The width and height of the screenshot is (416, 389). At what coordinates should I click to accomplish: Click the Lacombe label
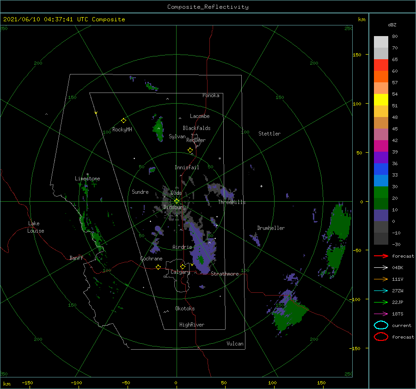(x=200, y=116)
